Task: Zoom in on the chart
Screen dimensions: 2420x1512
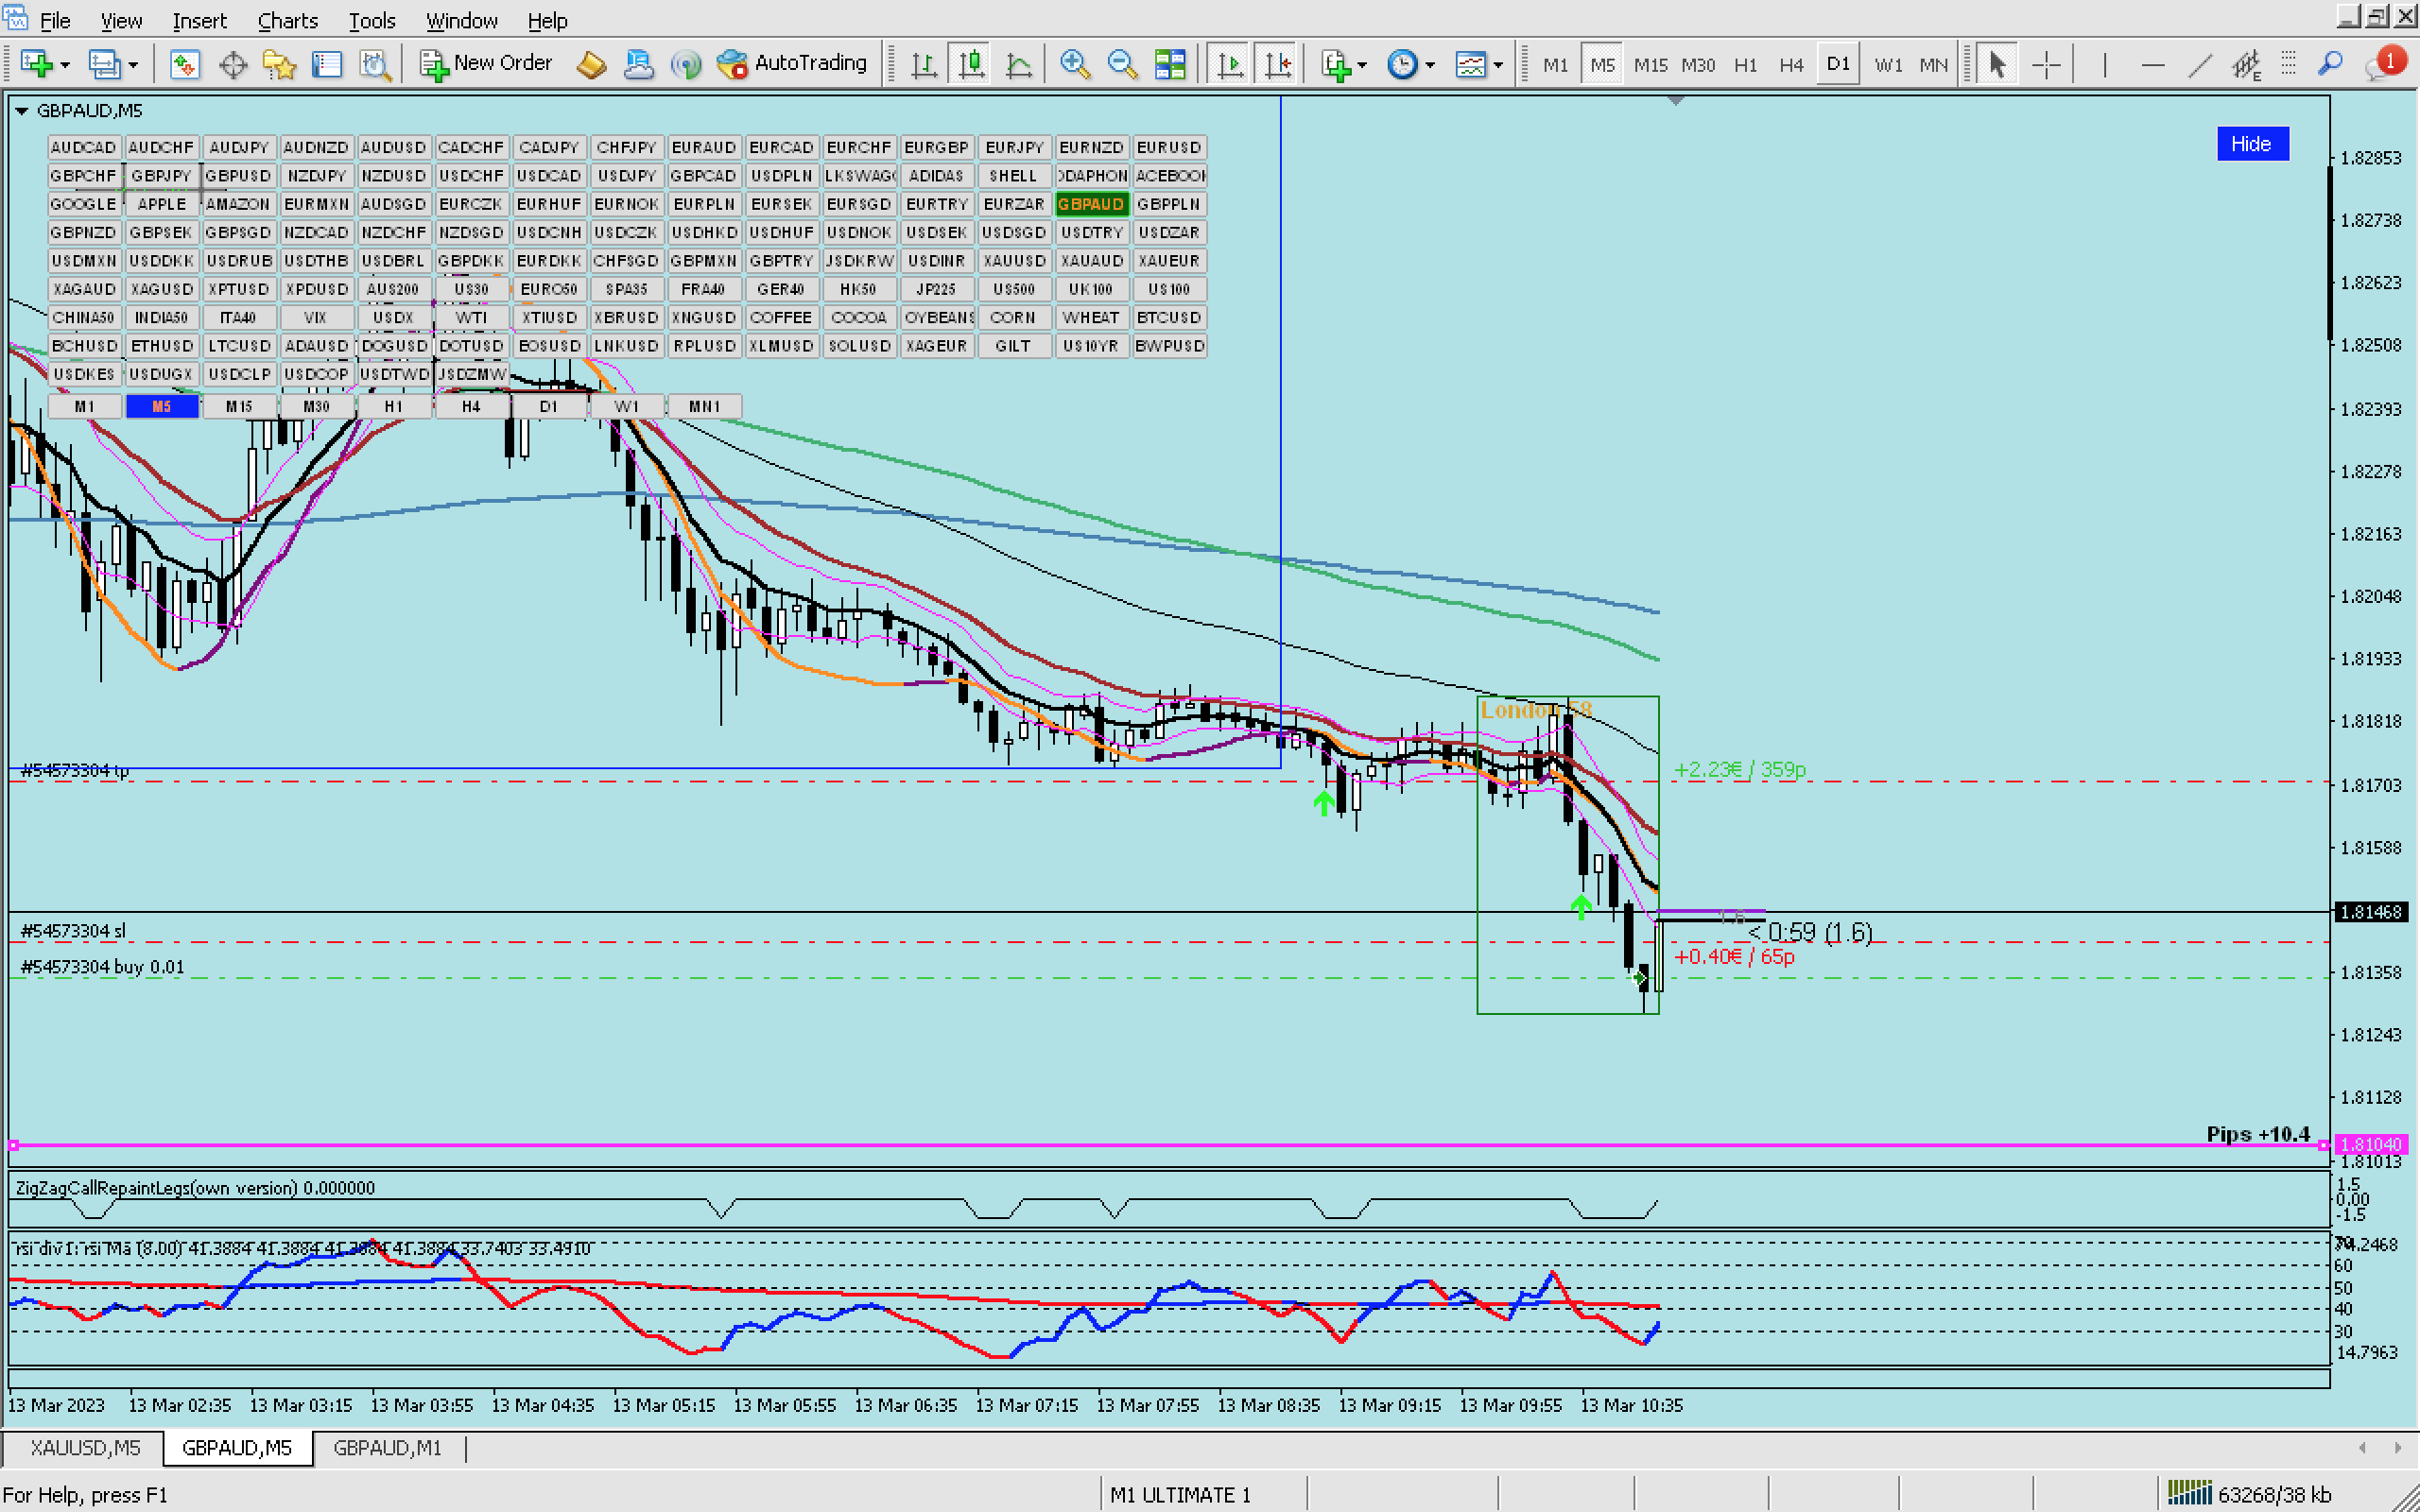Action: click(x=1075, y=65)
